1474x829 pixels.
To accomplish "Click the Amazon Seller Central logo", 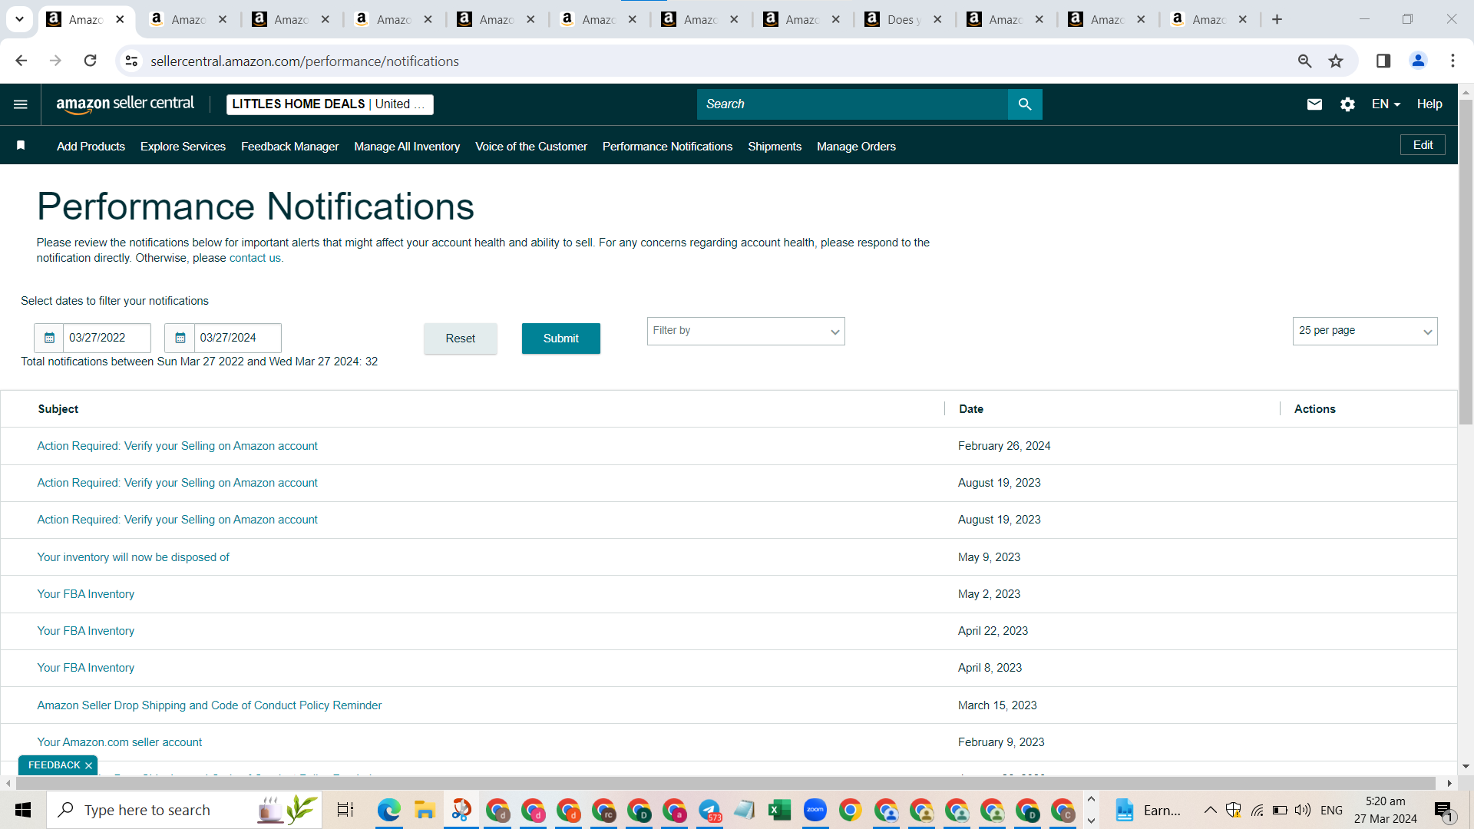I will point(125,104).
